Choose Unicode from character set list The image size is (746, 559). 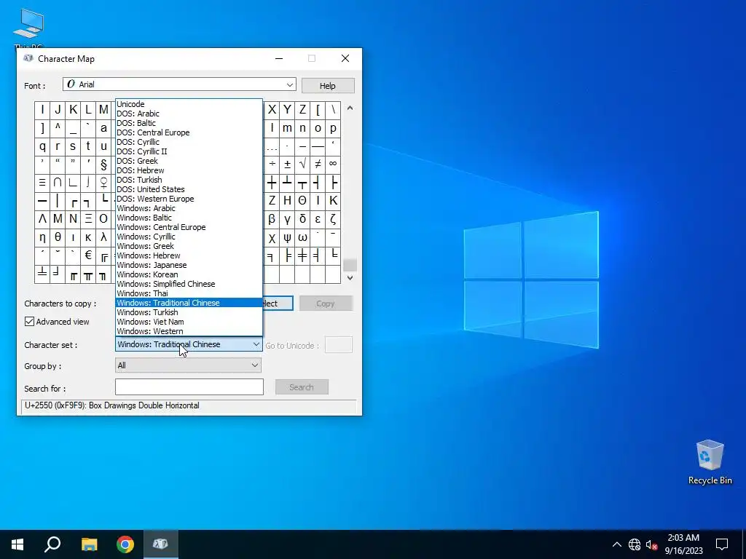(x=189, y=104)
